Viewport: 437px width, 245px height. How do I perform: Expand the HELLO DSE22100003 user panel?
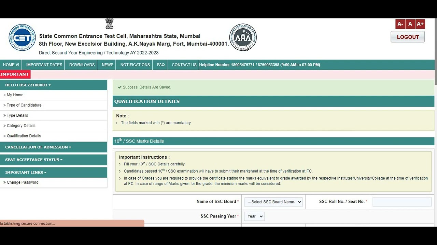coord(54,85)
